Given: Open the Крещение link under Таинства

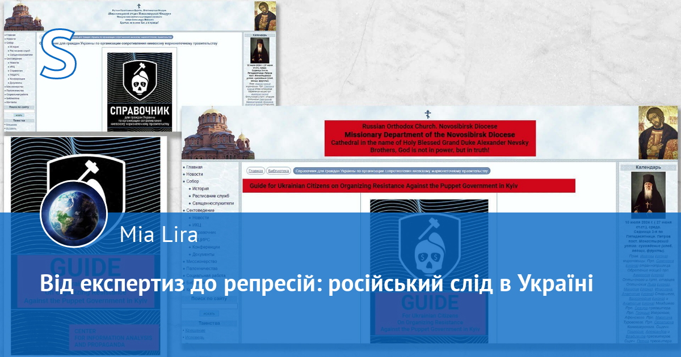Looking at the screenshot, I should click(195, 330).
